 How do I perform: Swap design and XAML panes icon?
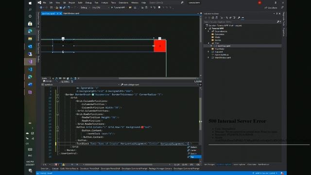[x=72, y=82]
